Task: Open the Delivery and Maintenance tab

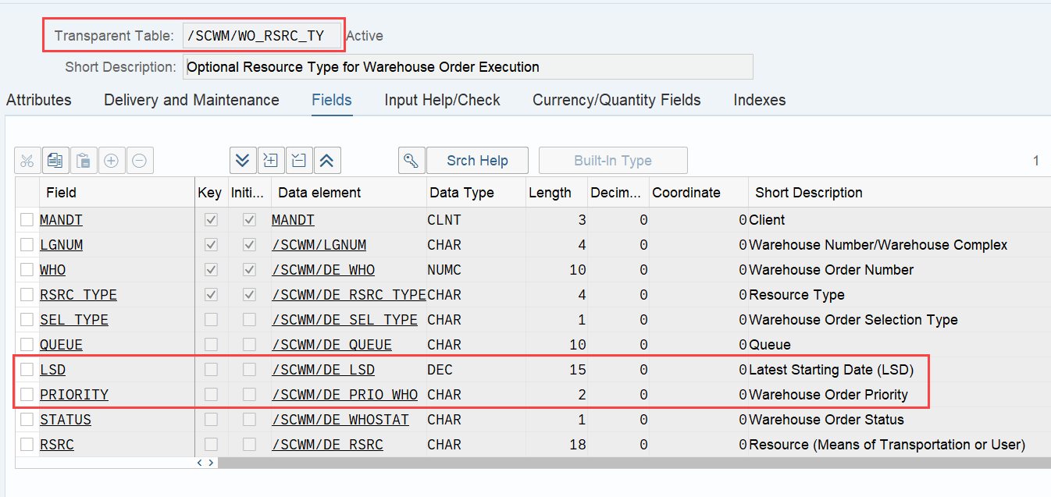Action: pos(191,100)
